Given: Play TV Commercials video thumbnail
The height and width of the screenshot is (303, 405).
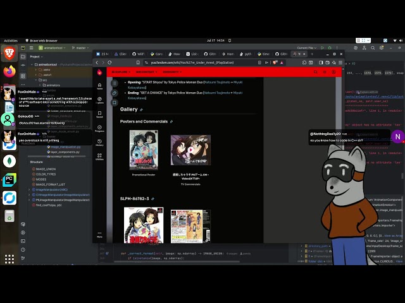Looking at the screenshot, I should pyautogui.click(x=190, y=150).
